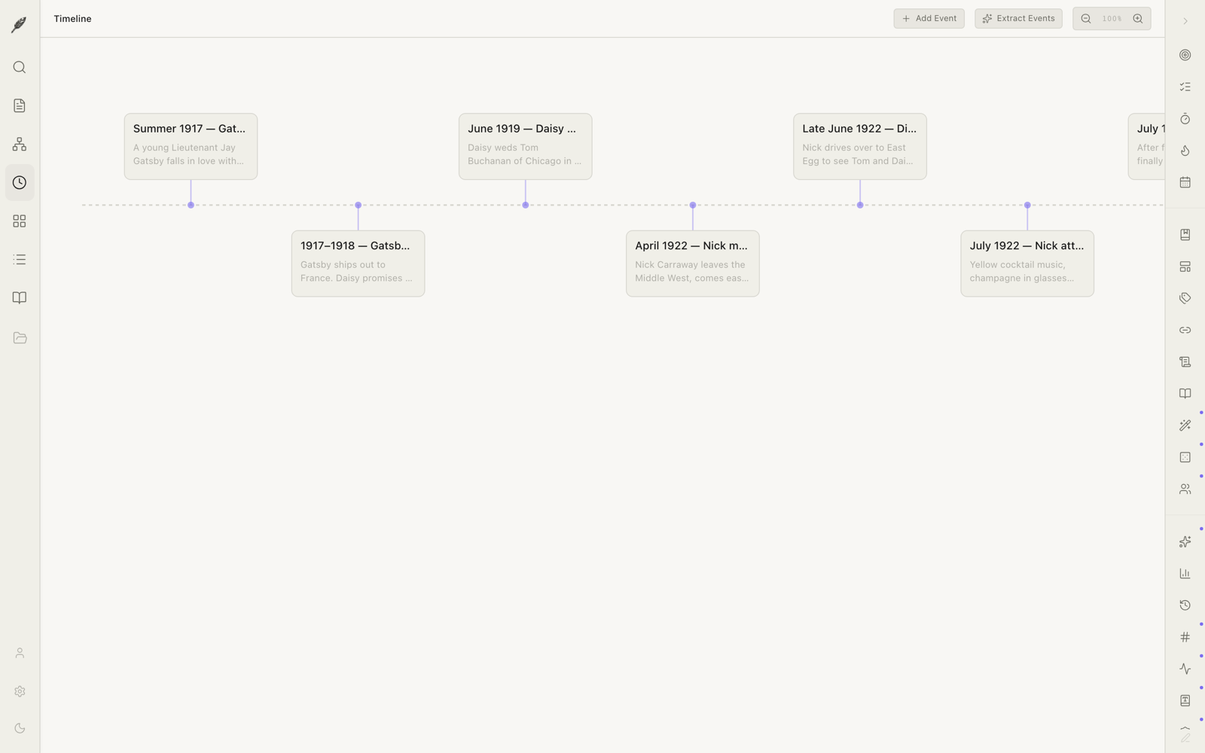Open the July 1922 Nick attends event card

click(x=1027, y=264)
